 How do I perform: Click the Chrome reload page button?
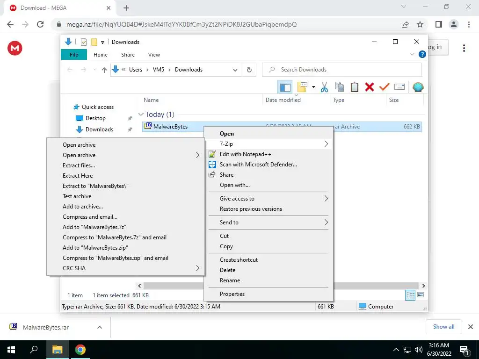coord(40,24)
